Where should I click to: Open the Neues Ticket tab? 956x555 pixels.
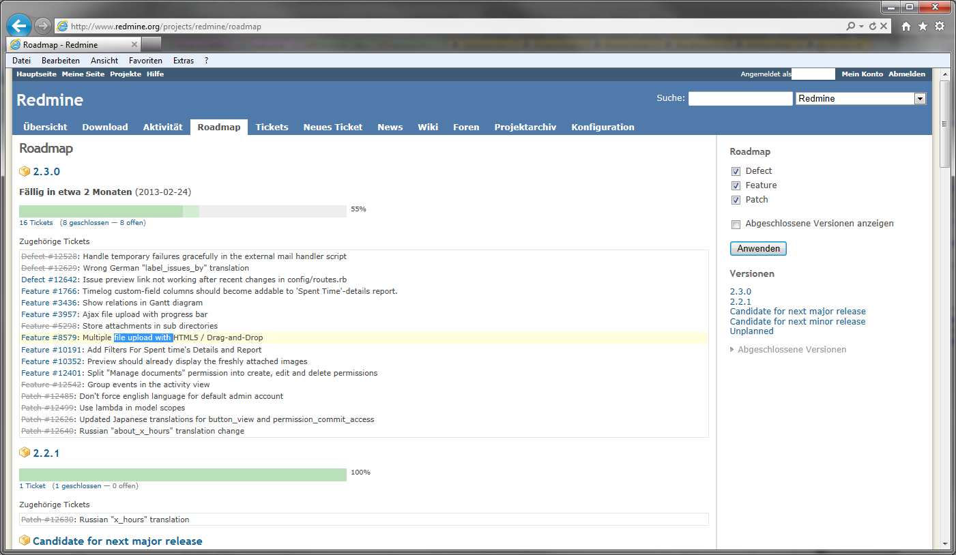pyautogui.click(x=333, y=127)
